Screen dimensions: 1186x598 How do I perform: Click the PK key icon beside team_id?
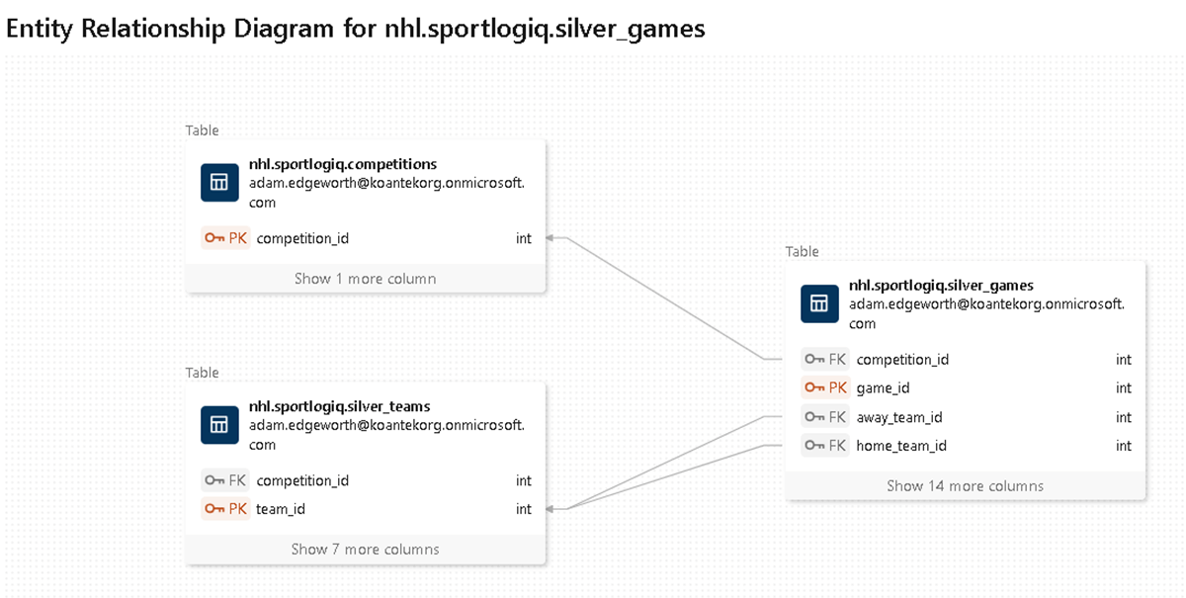(214, 509)
